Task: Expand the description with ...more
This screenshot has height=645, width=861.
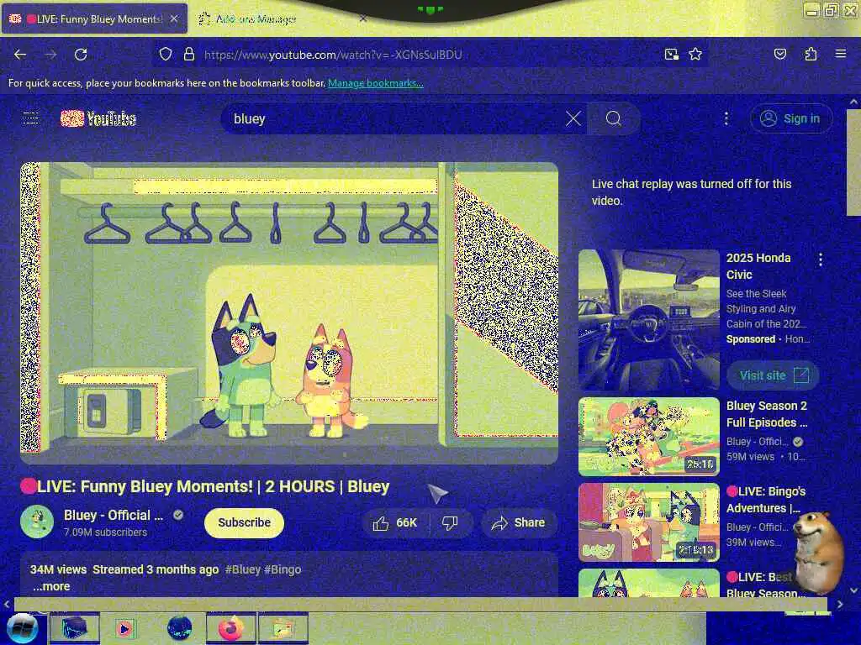Action: (51, 586)
